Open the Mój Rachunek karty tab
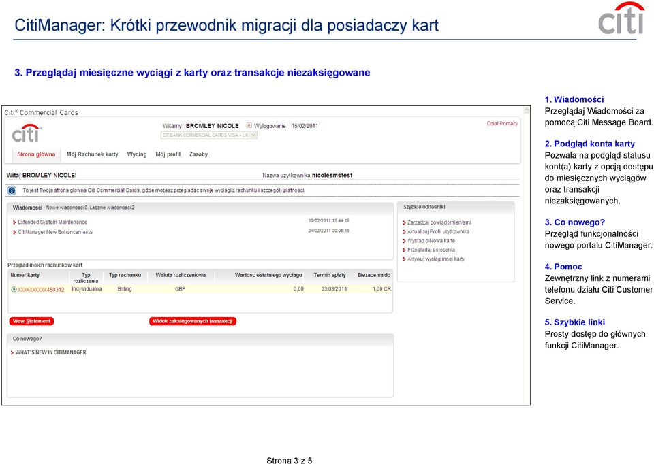The height and width of the screenshot is (464, 654). (x=92, y=154)
